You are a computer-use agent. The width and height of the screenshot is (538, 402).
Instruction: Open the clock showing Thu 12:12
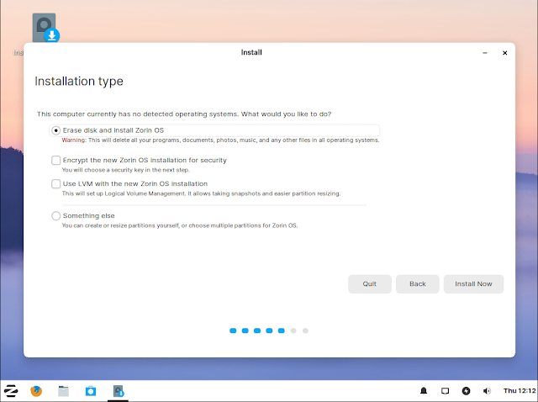click(520, 391)
